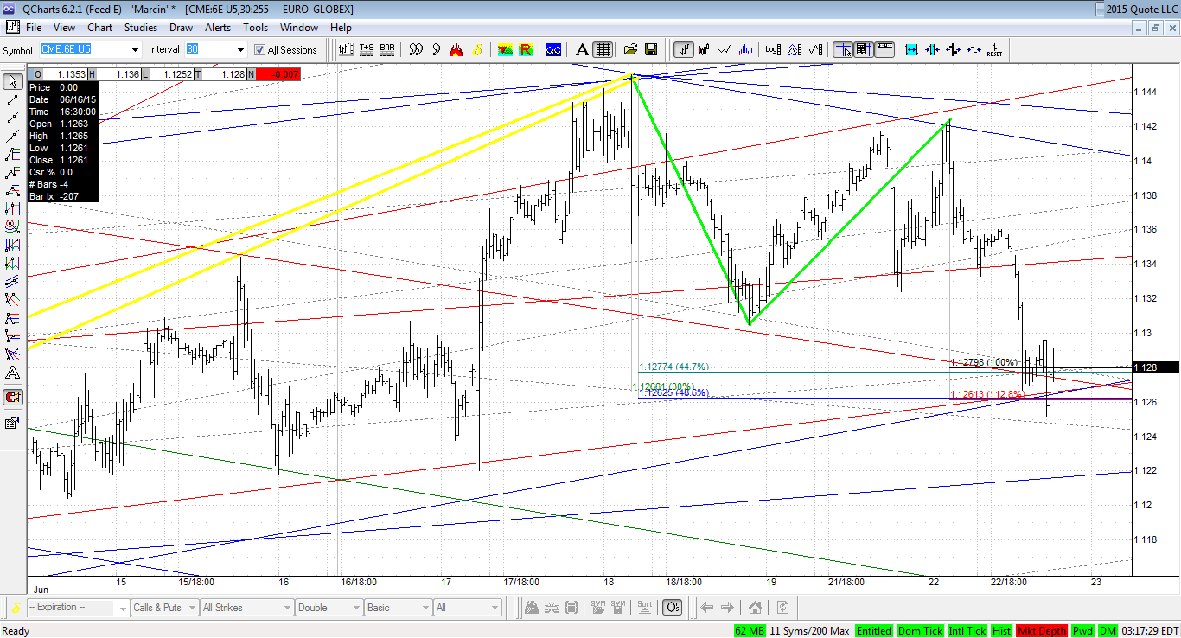Select the Fibonacci arcs (concentric circles) tool

pos(13,226)
